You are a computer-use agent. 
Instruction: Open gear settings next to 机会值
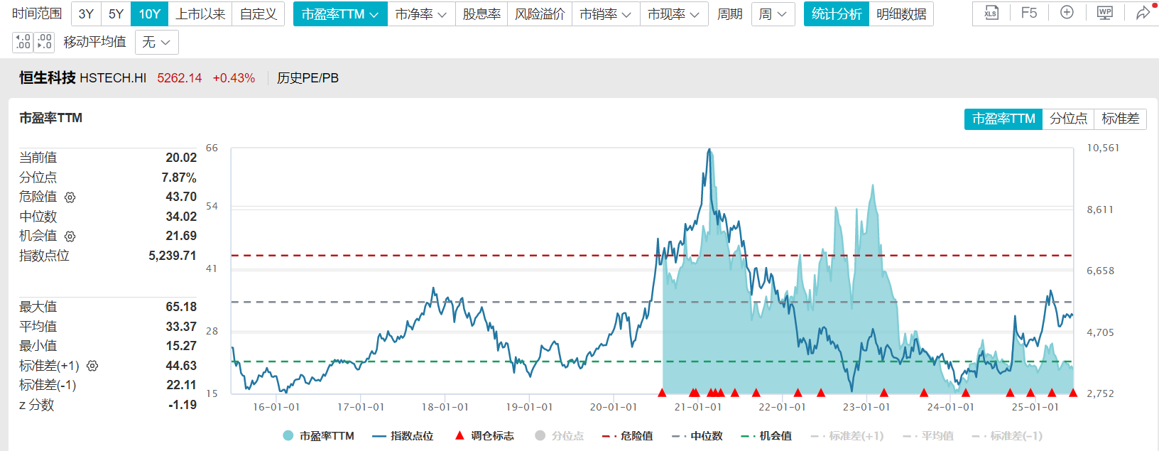[70, 237]
